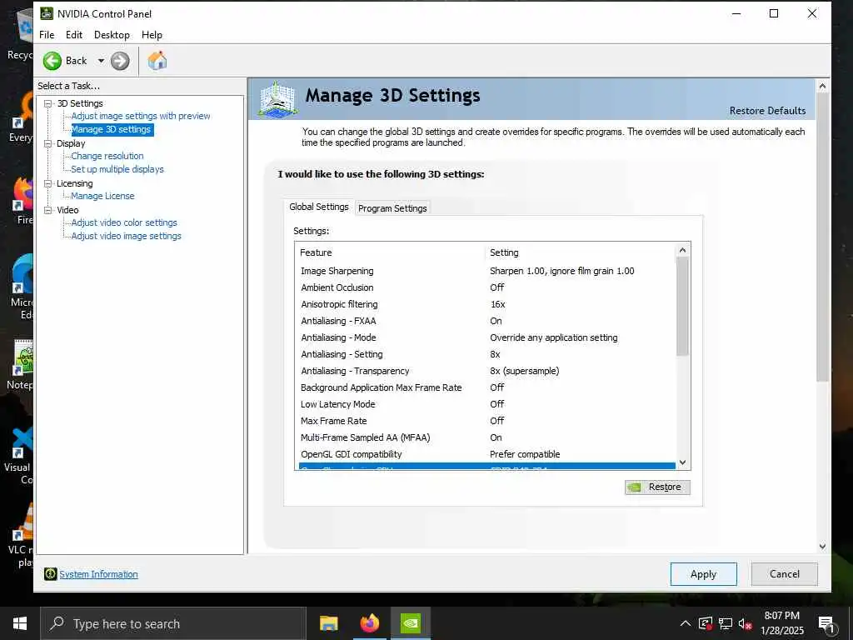Select the Low Latency Mode row
This screenshot has height=640, width=853.
tap(486, 404)
